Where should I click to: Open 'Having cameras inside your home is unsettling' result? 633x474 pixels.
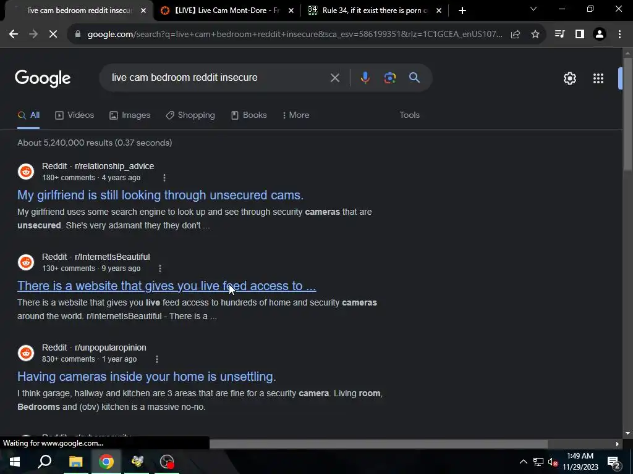[147, 376]
